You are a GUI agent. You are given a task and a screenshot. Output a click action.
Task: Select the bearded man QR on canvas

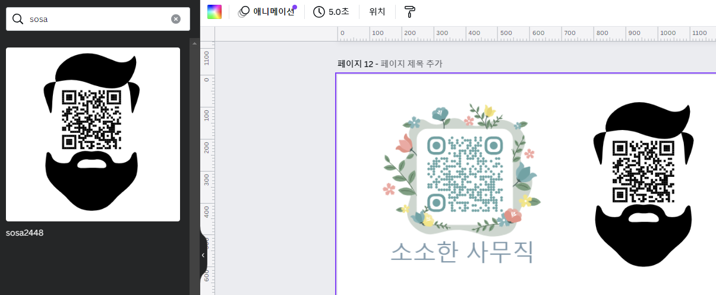[644, 185]
